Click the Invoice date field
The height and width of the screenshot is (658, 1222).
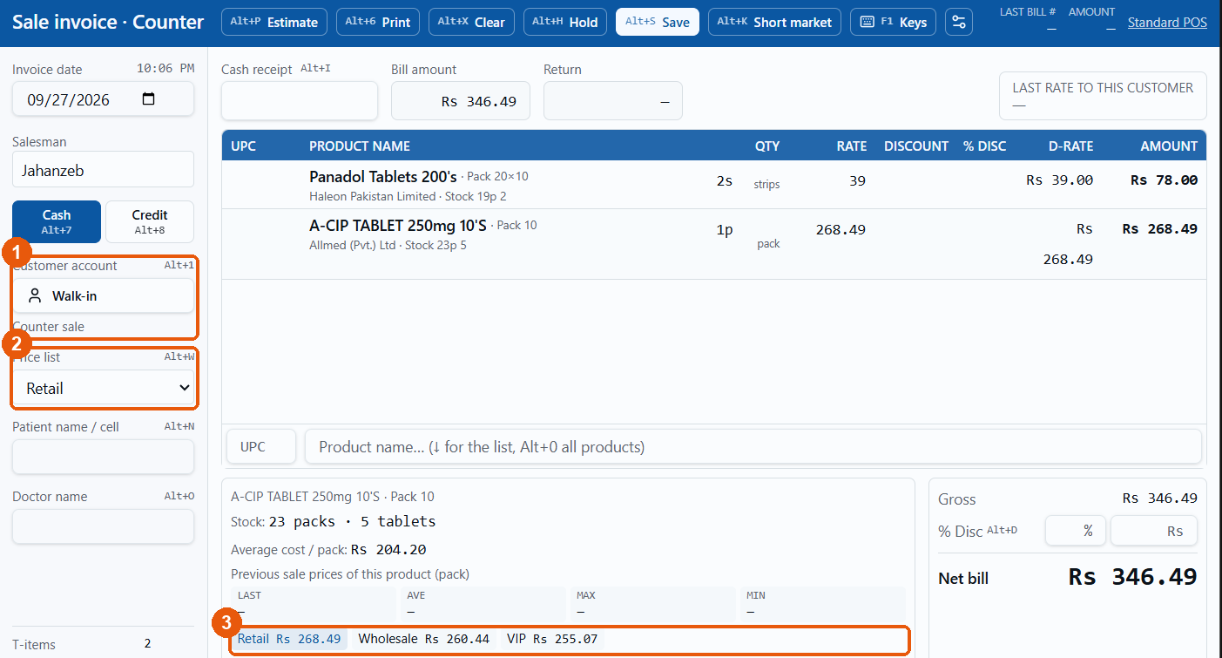tap(103, 99)
